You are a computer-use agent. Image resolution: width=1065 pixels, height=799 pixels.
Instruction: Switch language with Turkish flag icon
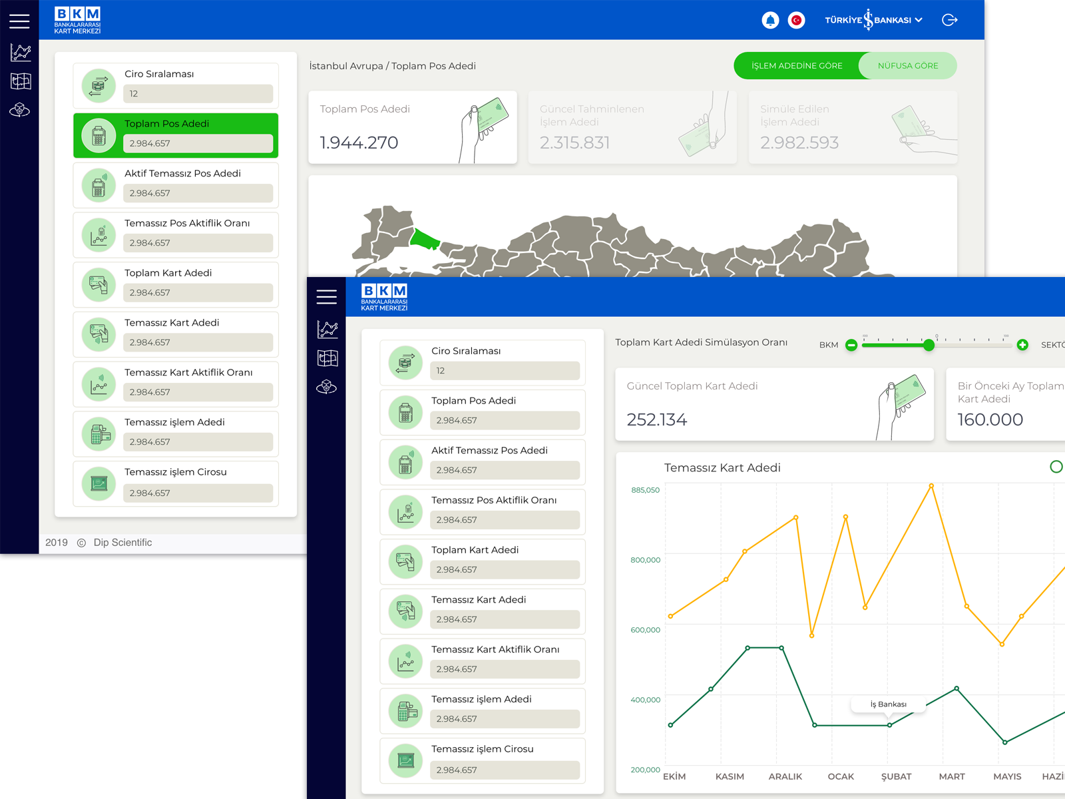click(796, 20)
